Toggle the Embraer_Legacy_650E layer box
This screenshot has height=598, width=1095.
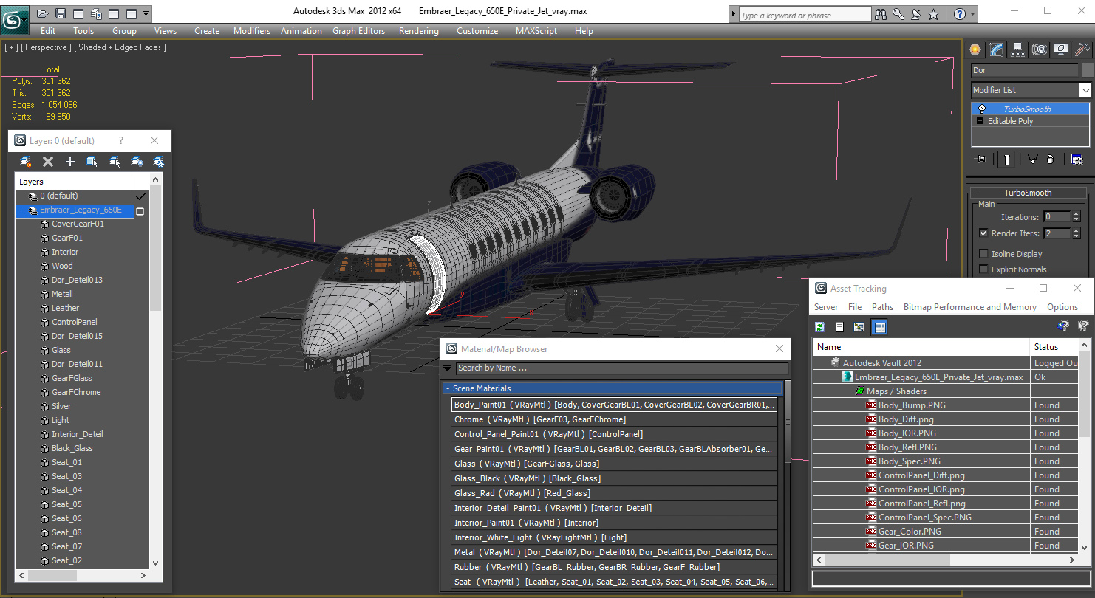[140, 211]
